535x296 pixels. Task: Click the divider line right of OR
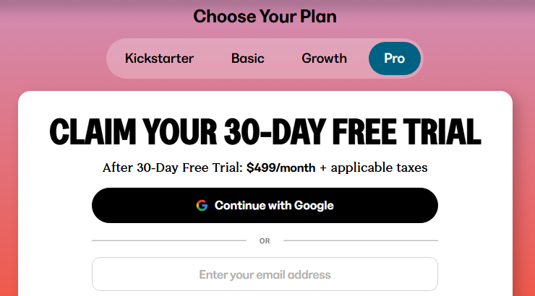(x=359, y=240)
